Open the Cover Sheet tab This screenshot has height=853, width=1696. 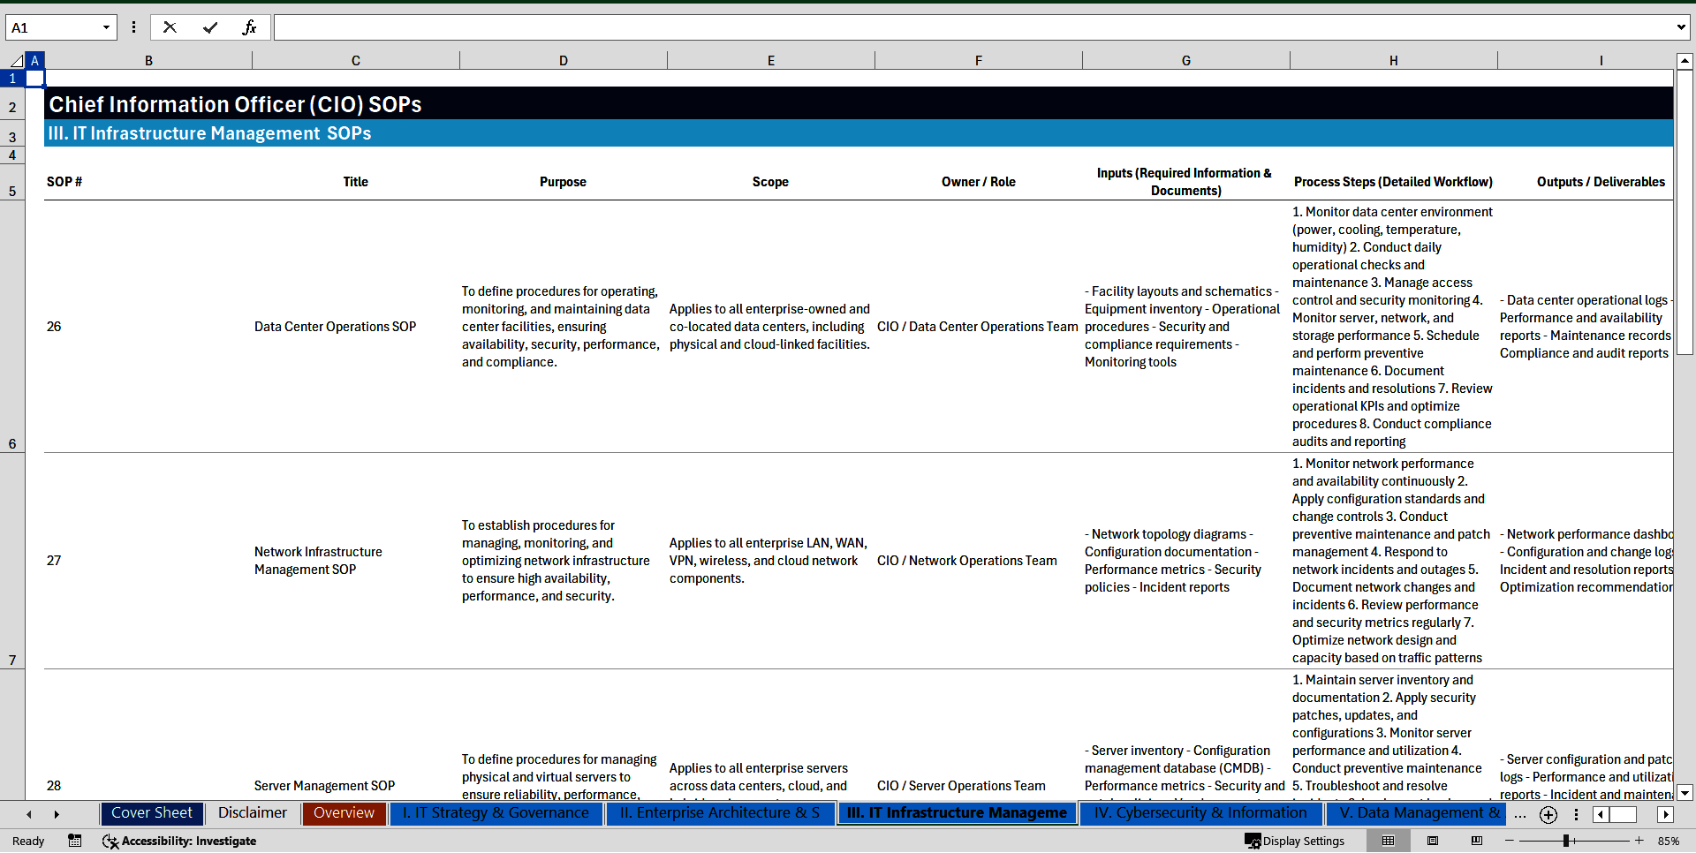152,813
